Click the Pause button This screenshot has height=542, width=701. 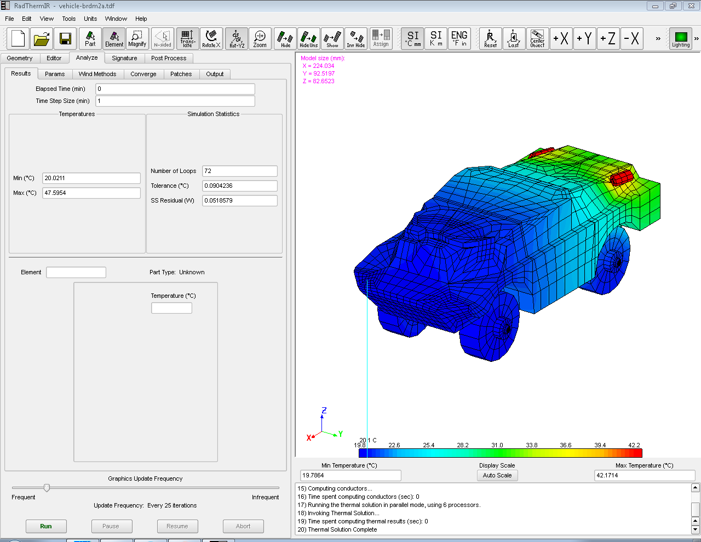111,526
